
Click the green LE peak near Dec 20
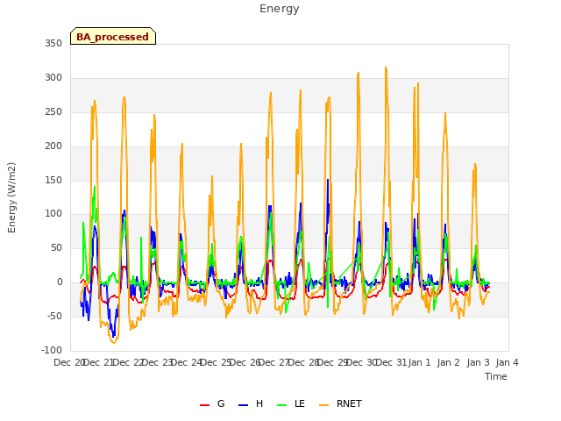click(95, 187)
